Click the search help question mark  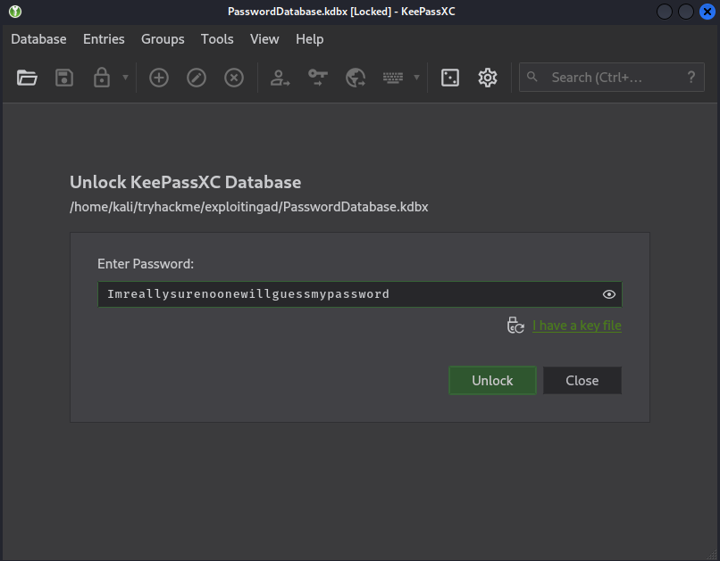point(691,78)
